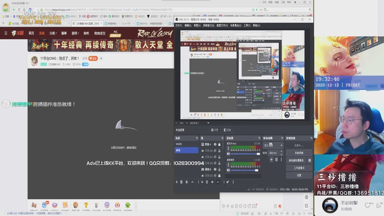Toggle visibility of 摄像头 source

[215, 169]
